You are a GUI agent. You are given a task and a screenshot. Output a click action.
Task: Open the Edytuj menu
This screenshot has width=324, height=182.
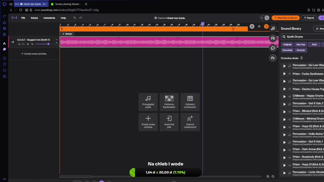click(34, 18)
